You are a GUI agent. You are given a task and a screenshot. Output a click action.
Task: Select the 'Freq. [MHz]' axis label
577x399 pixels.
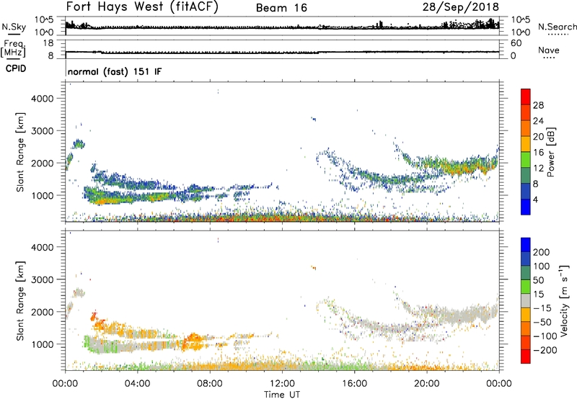(14, 48)
